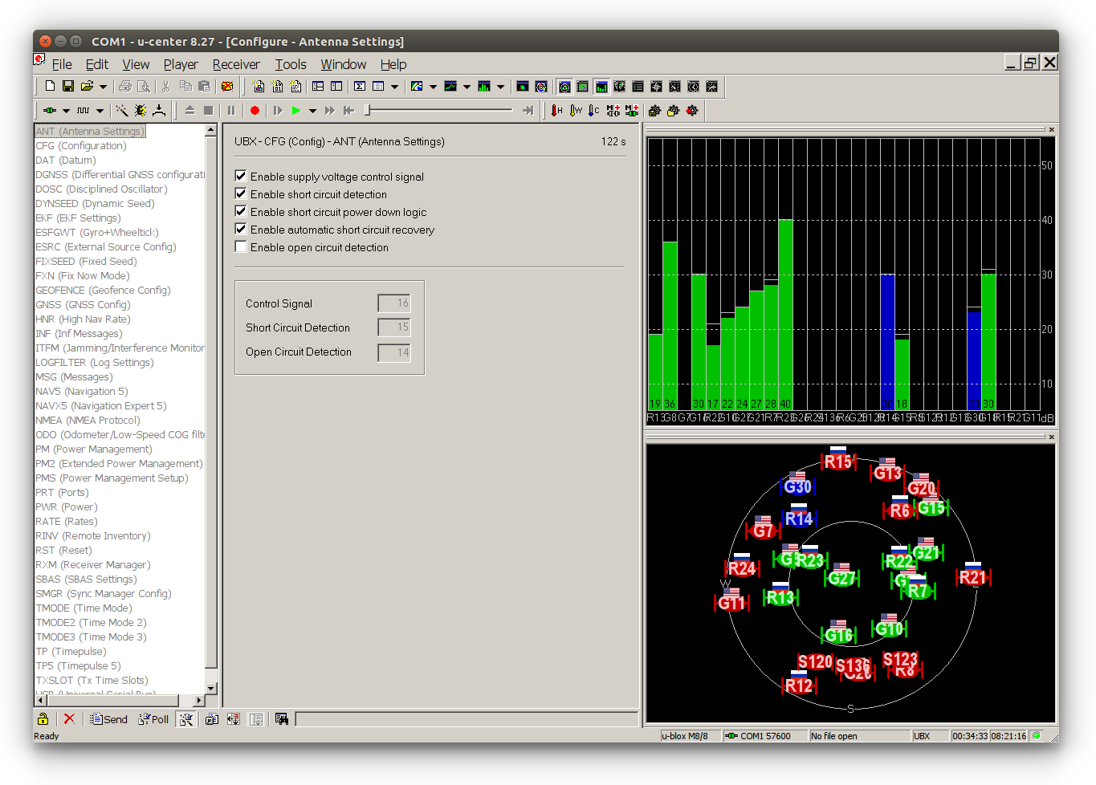This screenshot has width=1096, height=785.
Task: Open the View menu
Action: tap(136, 64)
